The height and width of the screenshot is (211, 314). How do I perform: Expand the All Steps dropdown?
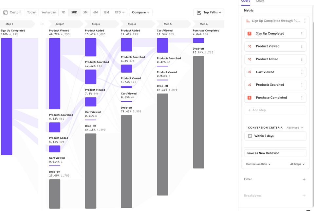click(297, 164)
